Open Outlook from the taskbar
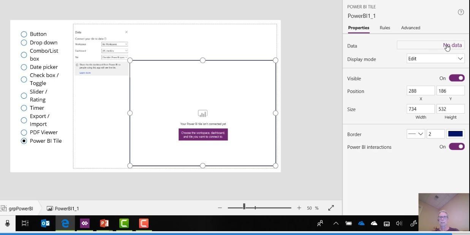This screenshot has height=235, width=470. point(45,223)
